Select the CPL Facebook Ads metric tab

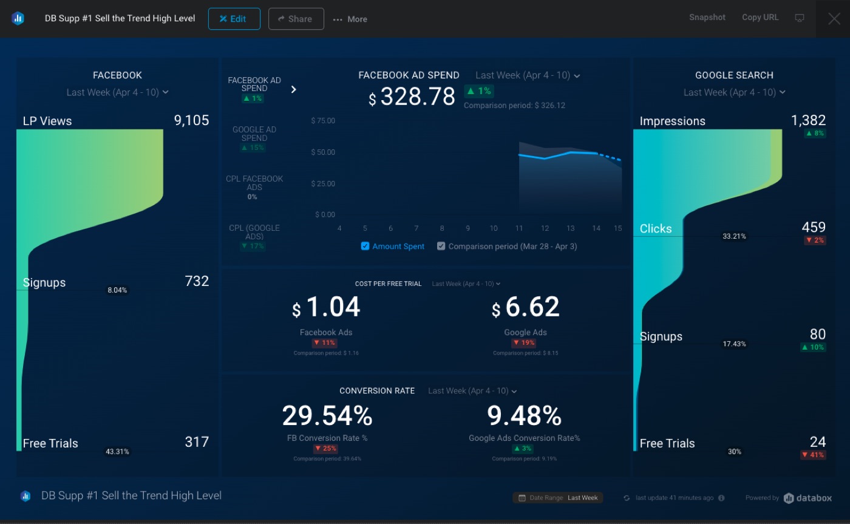coord(254,188)
